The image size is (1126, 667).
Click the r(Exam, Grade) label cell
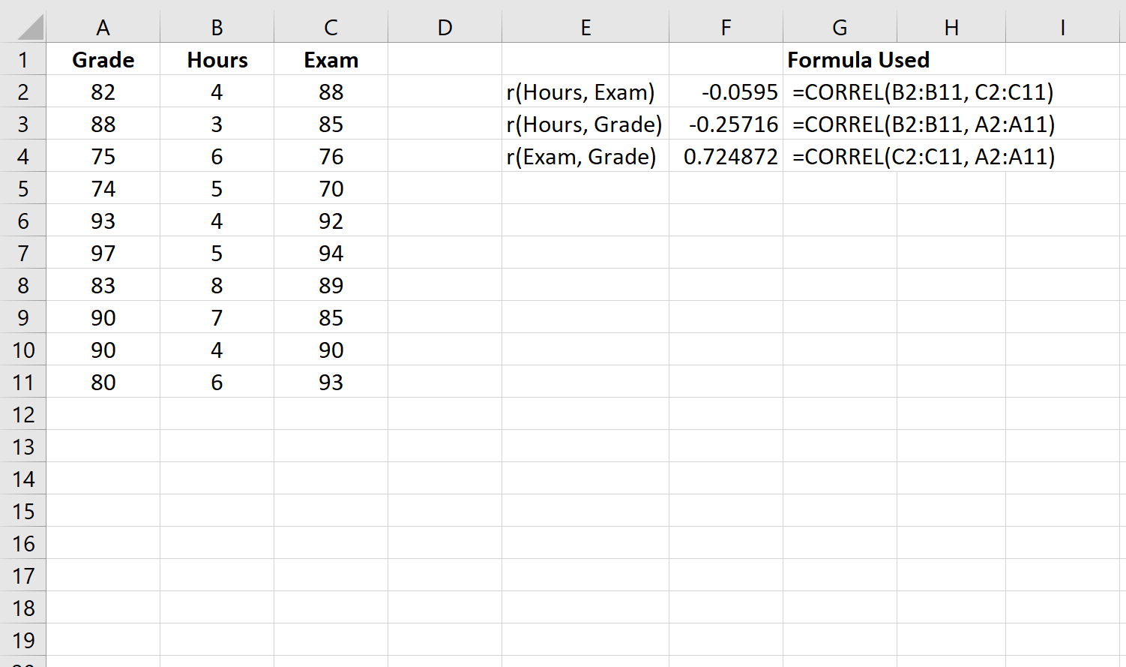pos(585,156)
